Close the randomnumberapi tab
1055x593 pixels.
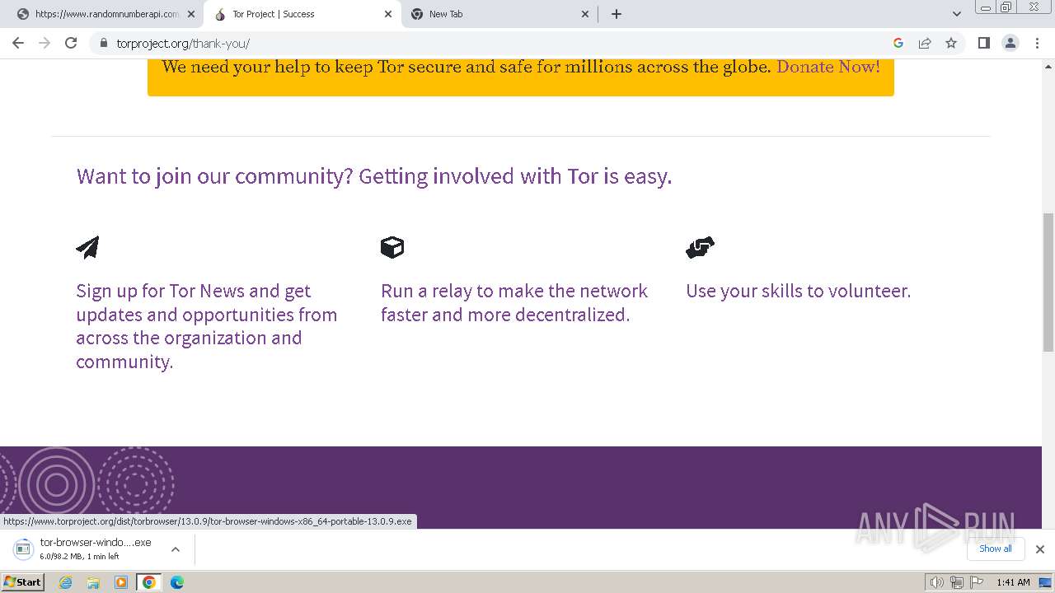[191, 14]
